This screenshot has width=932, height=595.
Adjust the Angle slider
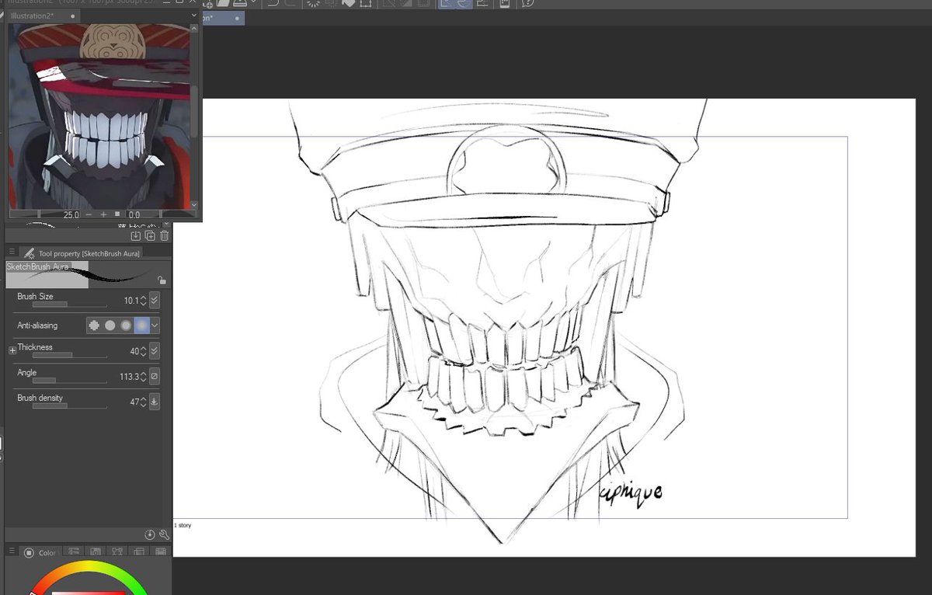coord(69,381)
